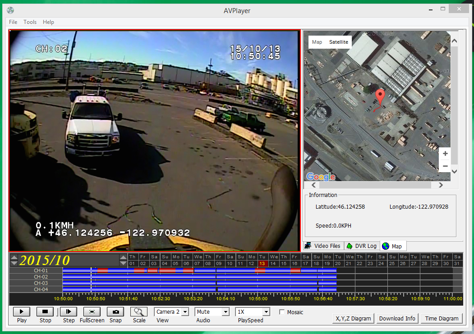Take a snapshot with Snap button
474x334 pixels.
[x=115, y=311]
